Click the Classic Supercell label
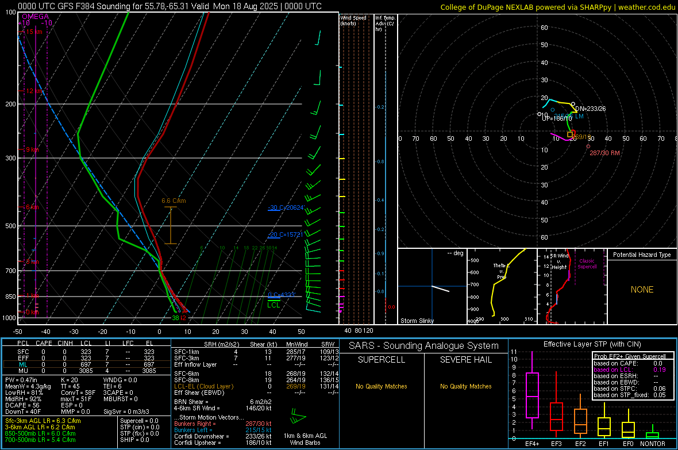This screenshot has height=450, width=678. pyautogui.click(x=587, y=264)
